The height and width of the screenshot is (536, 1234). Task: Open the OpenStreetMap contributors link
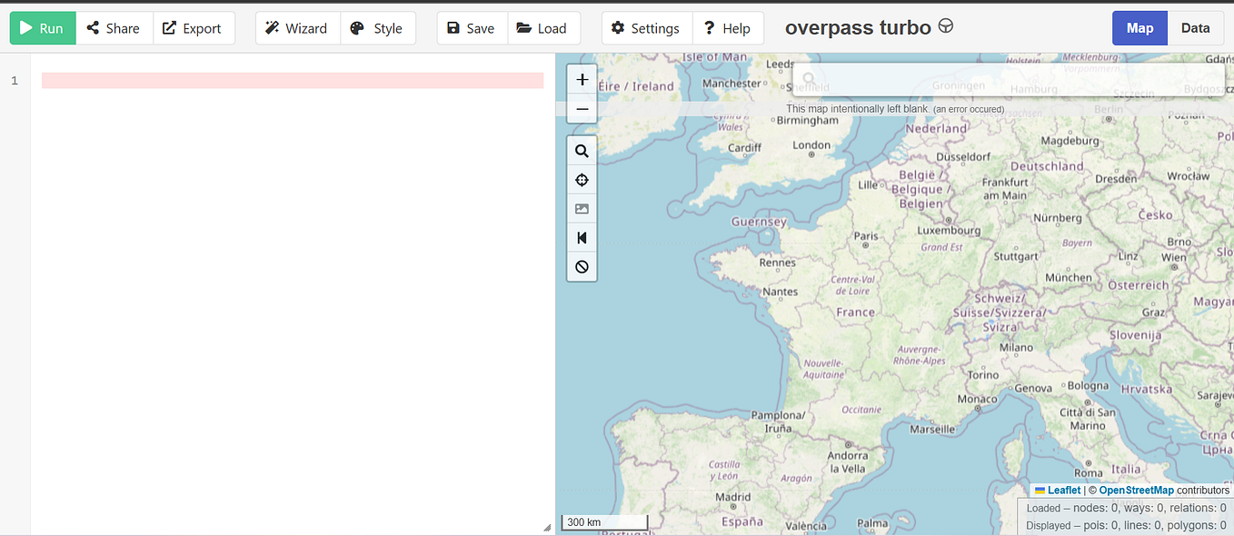(x=1134, y=490)
